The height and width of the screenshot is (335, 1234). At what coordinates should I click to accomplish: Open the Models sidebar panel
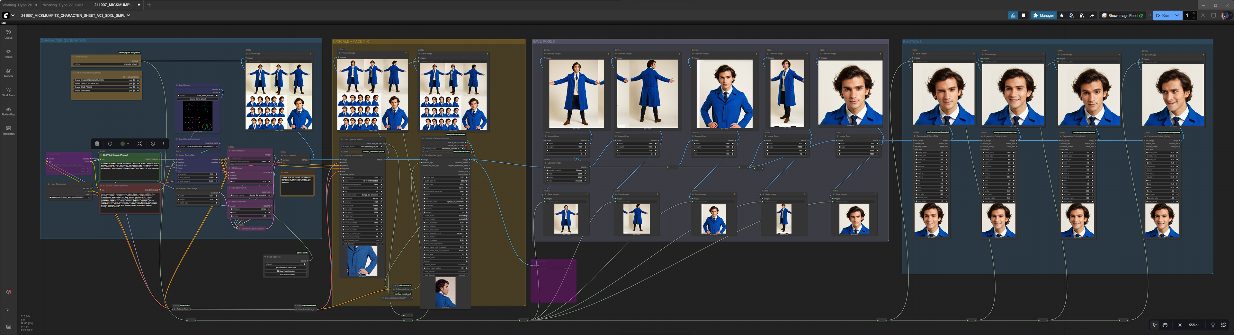[x=8, y=72]
